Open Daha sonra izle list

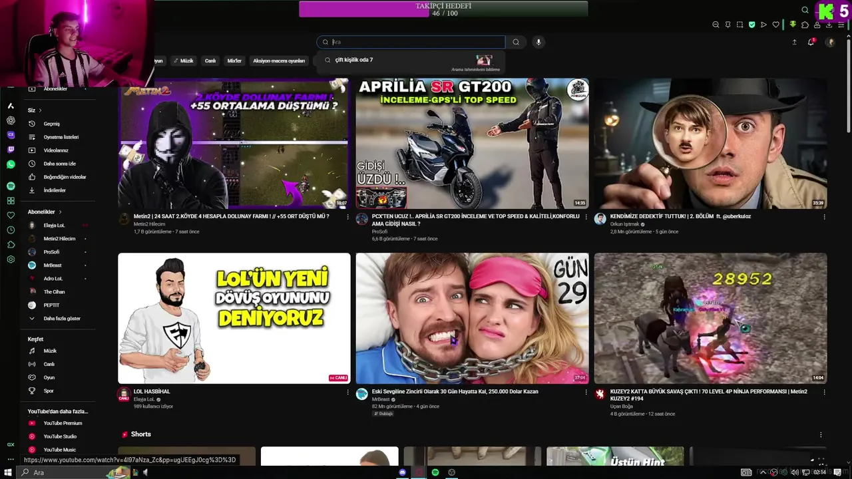(61, 164)
